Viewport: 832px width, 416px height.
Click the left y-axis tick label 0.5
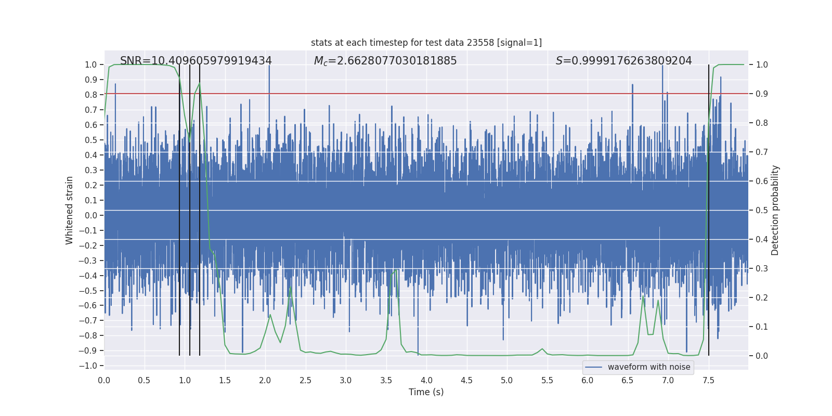(90, 140)
